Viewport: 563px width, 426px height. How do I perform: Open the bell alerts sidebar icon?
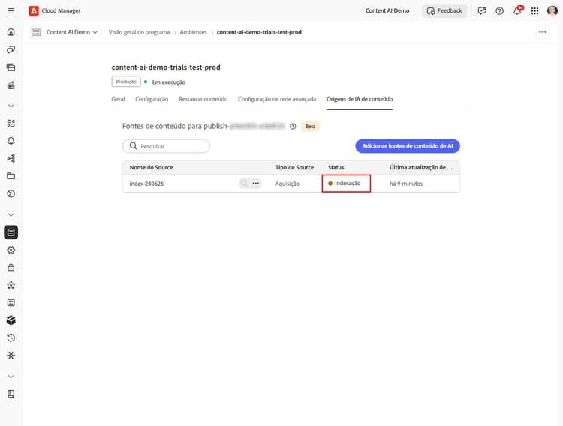click(x=11, y=141)
